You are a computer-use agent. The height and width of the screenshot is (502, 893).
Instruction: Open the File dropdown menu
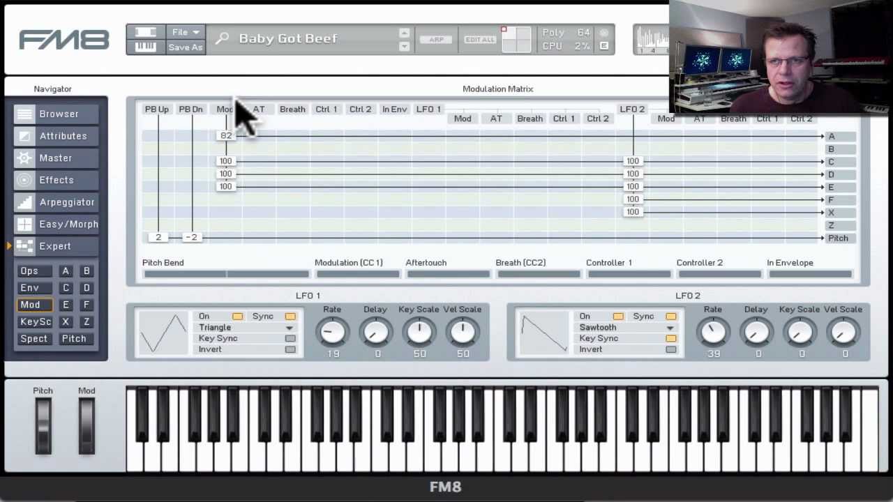click(186, 32)
